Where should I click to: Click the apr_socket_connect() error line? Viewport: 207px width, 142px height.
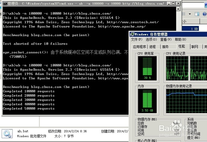point(65,52)
